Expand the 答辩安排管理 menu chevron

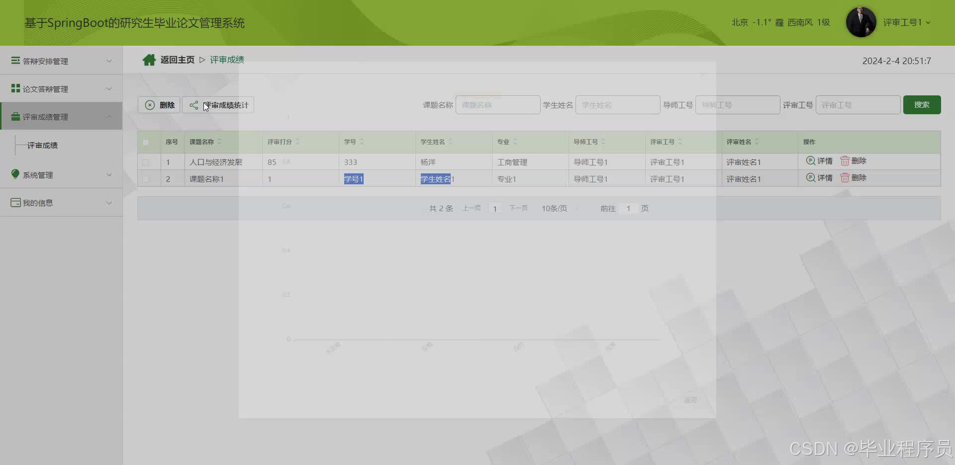(x=109, y=61)
